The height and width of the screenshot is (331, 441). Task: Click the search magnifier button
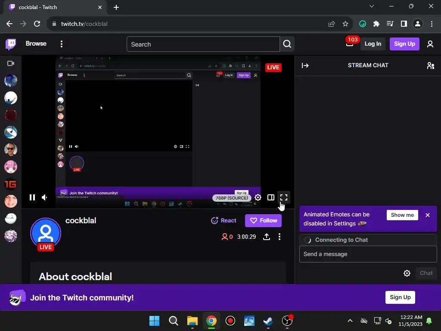[287, 44]
